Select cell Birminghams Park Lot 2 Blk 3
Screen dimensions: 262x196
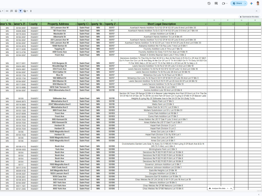click(x=163, y=149)
